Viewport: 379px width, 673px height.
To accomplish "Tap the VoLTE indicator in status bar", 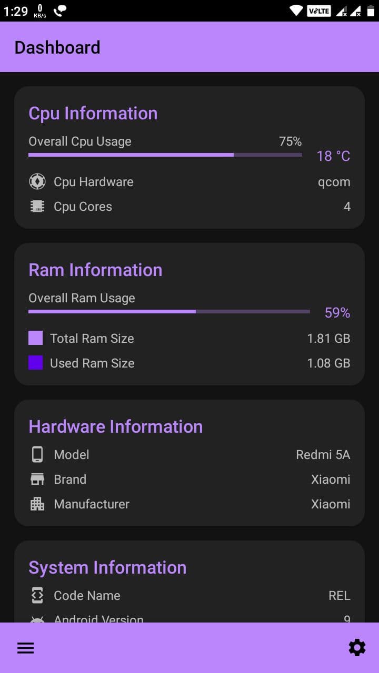I will pyautogui.click(x=319, y=11).
